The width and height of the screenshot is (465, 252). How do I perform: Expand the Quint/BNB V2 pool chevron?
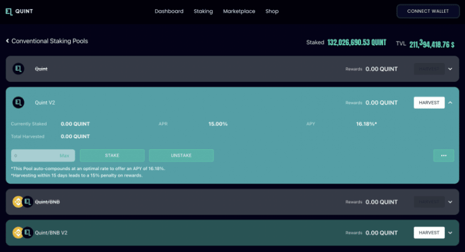450,232
